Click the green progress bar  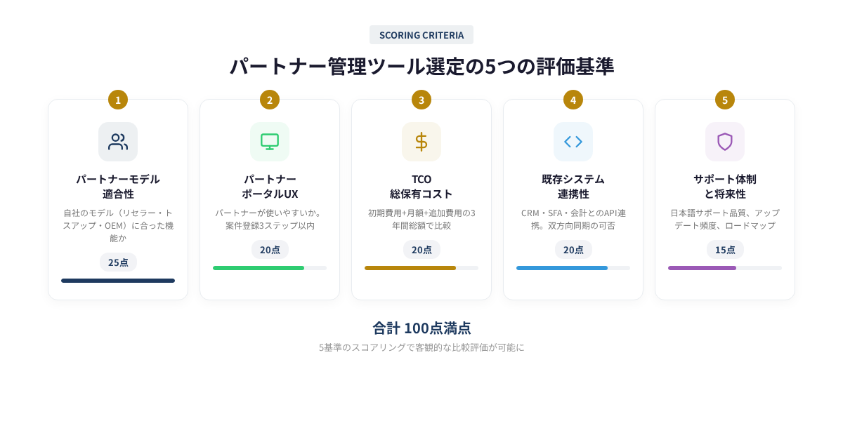259,268
